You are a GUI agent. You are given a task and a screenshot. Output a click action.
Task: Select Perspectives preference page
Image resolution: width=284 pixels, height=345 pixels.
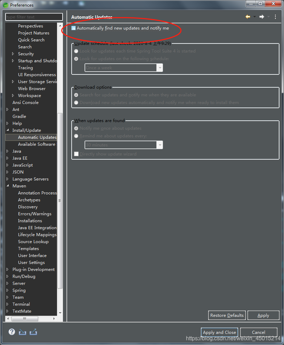(x=31, y=26)
